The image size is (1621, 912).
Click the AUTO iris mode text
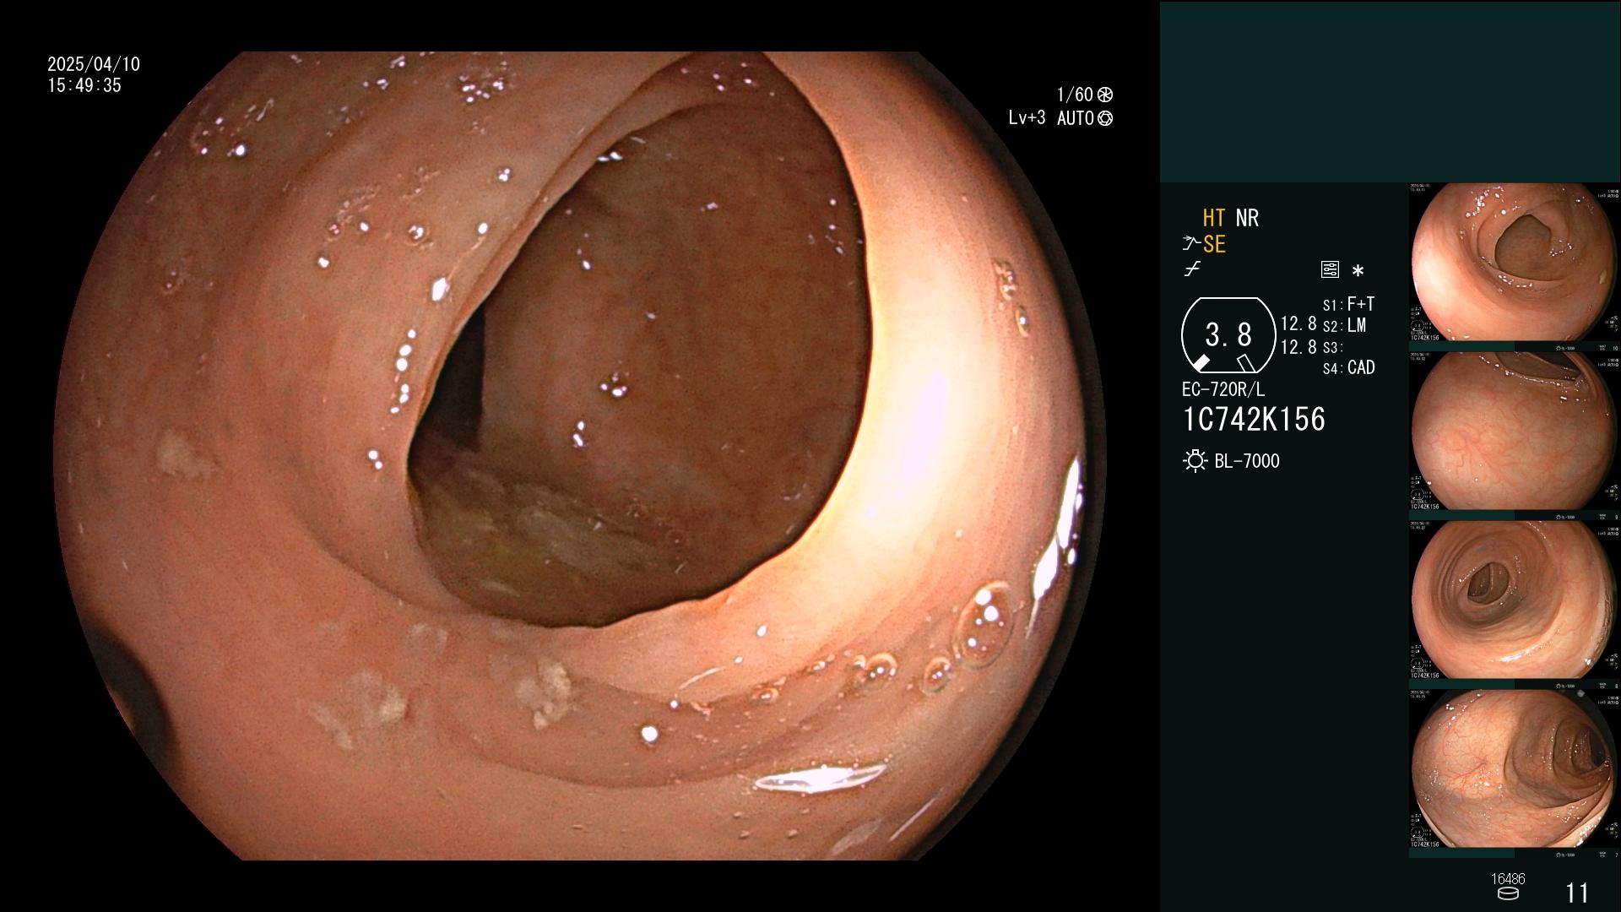coord(1075,118)
